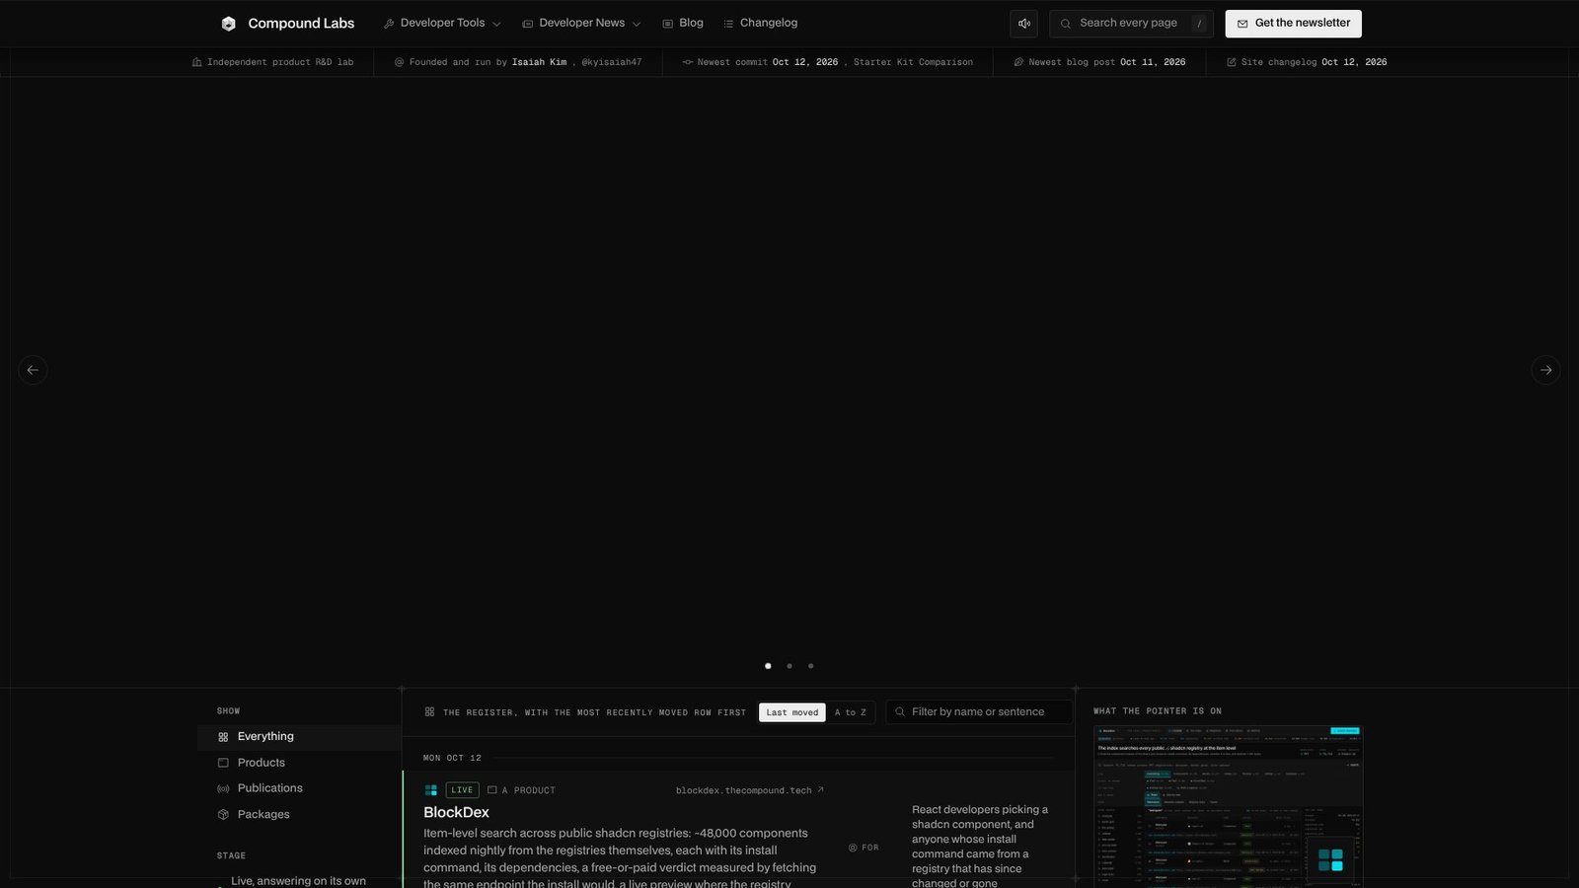Focus the Search every page field
Image resolution: width=1579 pixels, height=888 pixels.
1131,24
